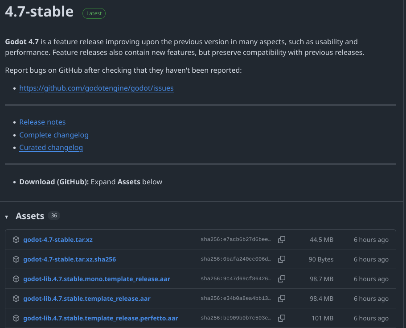Viewport: 406px width, 328px height.
Task: Collapse the Assets section triangle
Action: [x=7, y=217]
